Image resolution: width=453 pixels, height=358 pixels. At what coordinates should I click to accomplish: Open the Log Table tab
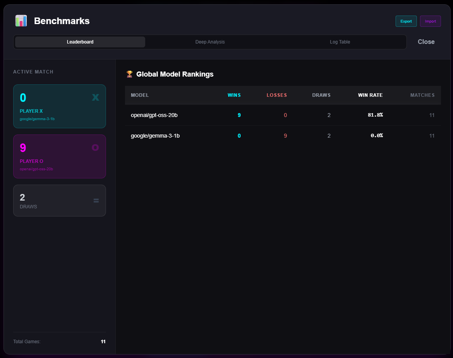340,42
